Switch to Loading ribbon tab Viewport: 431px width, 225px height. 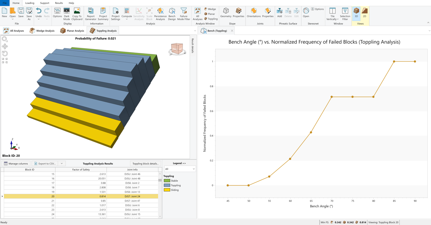pos(30,3)
